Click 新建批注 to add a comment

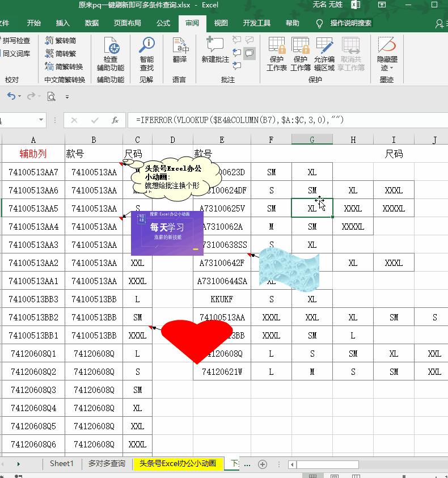coord(215,51)
